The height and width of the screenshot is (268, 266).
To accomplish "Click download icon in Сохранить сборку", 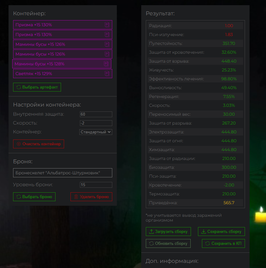I will [203, 232].
